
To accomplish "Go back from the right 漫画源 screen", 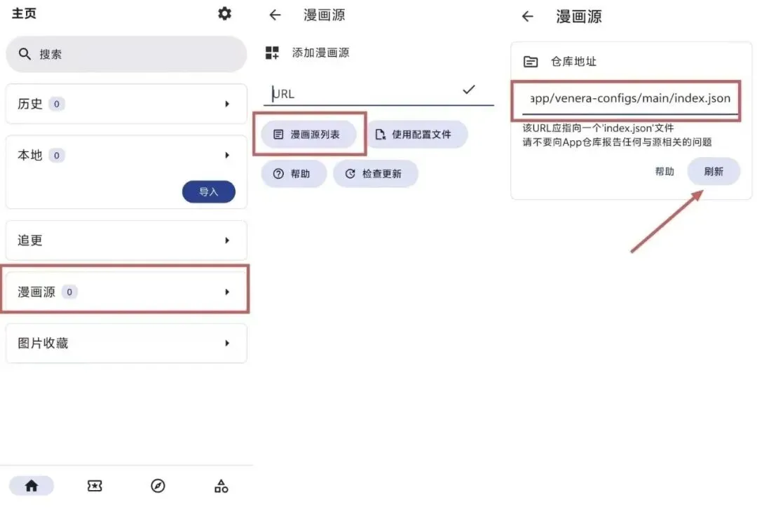I will pyautogui.click(x=528, y=16).
